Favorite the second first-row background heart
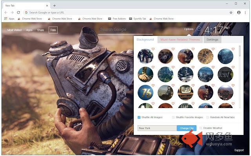 point(173,49)
